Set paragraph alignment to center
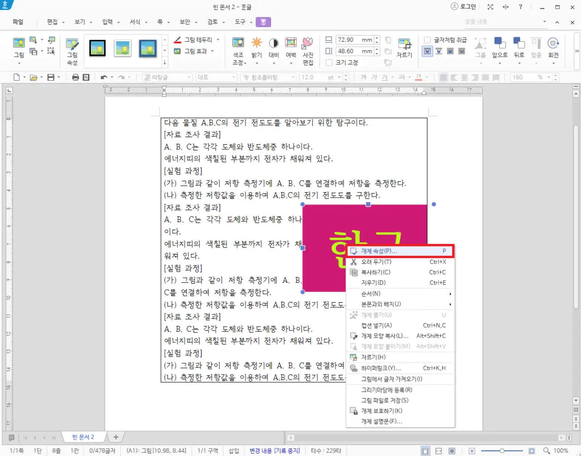 tap(464, 78)
